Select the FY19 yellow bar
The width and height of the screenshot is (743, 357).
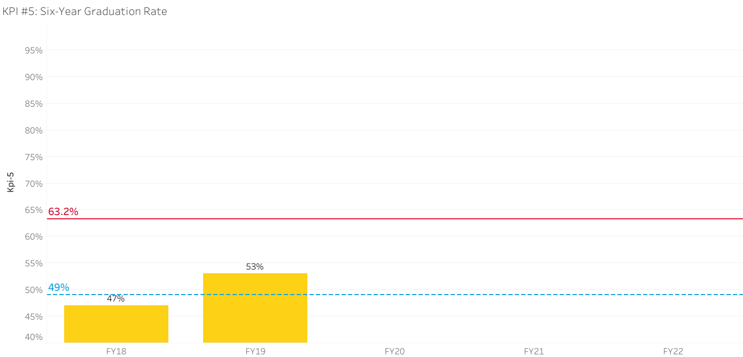click(255, 308)
